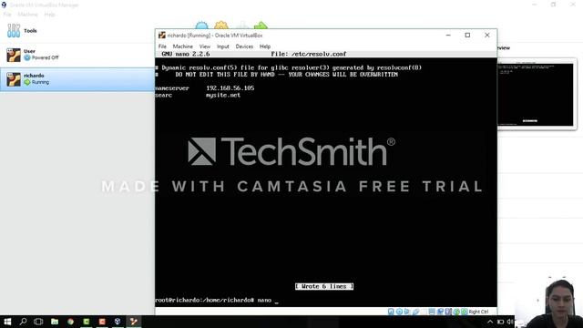Click the 'searc mysite.net' line in nano
The height and width of the screenshot is (328, 583).
(x=199, y=95)
